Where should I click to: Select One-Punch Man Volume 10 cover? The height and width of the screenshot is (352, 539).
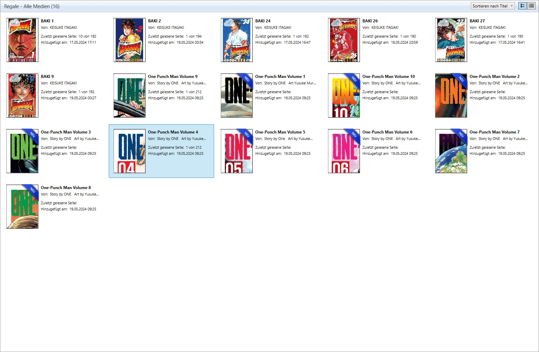[344, 96]
